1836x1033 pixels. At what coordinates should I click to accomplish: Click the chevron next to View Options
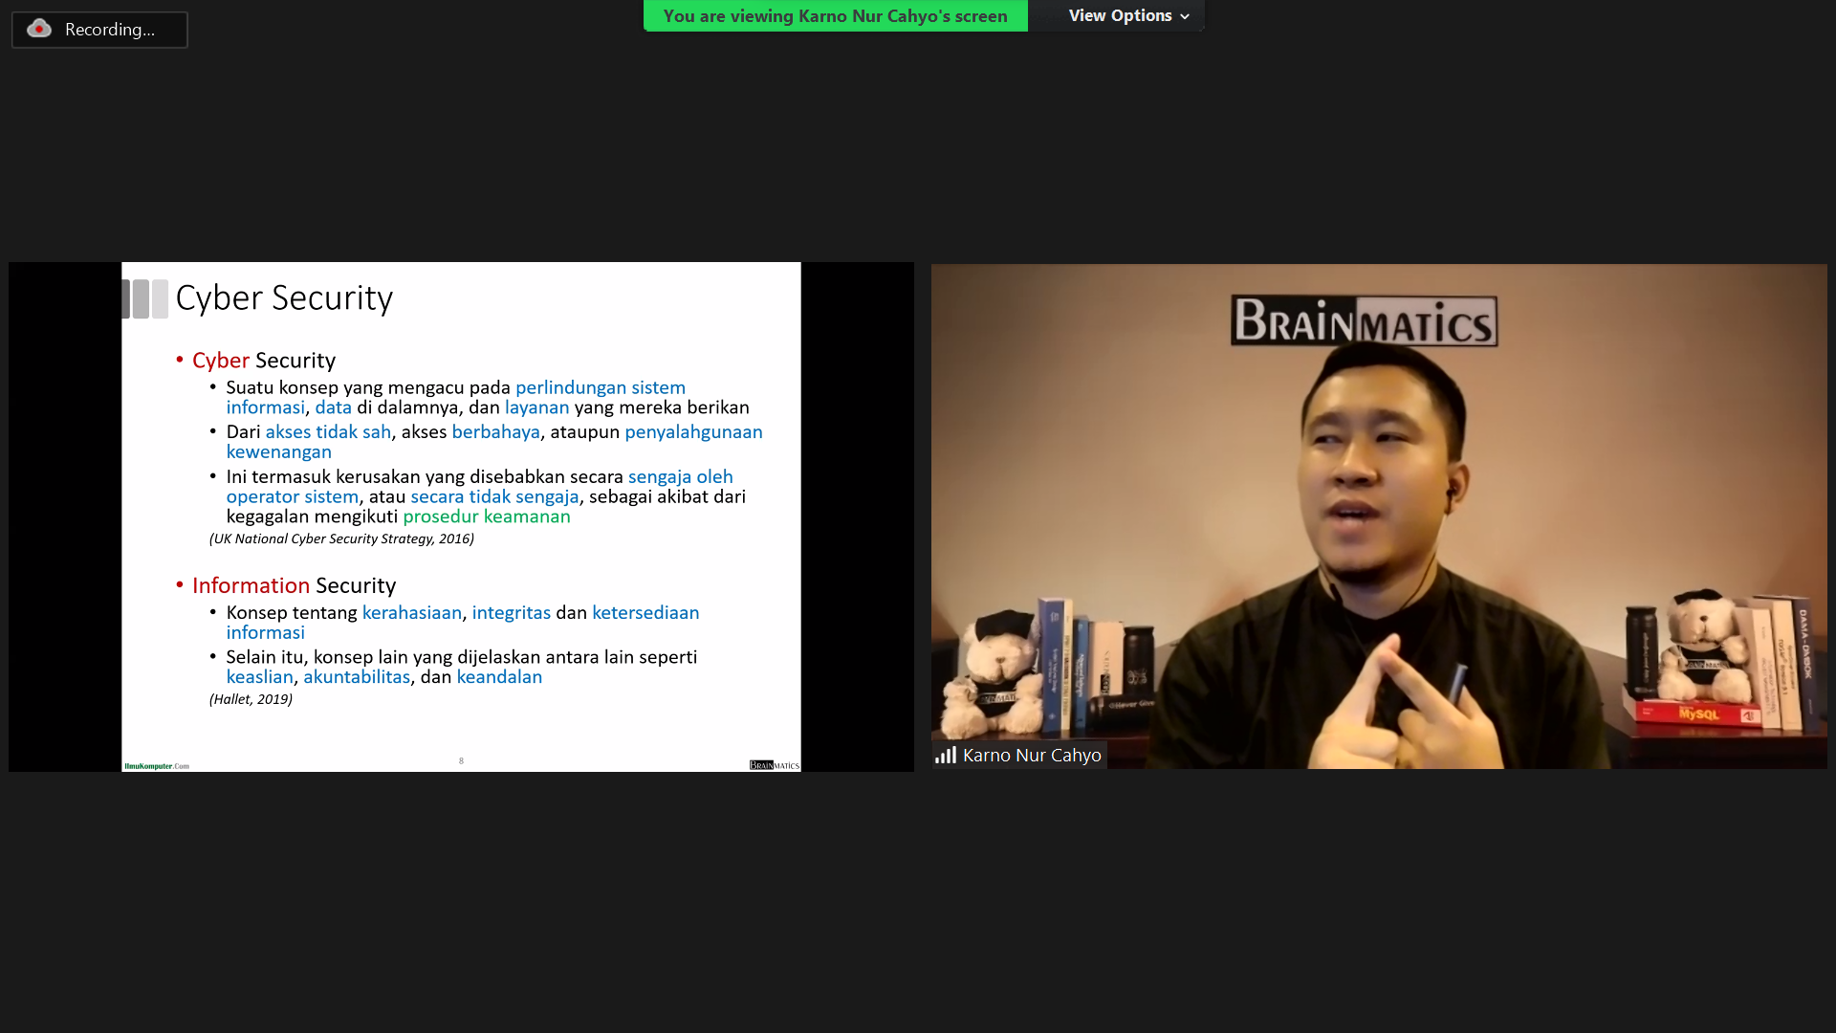coord(1185,16)
